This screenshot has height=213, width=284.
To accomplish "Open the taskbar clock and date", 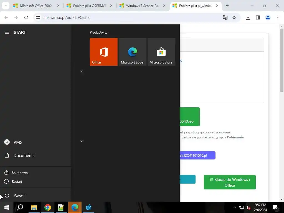I will [260, 207].
